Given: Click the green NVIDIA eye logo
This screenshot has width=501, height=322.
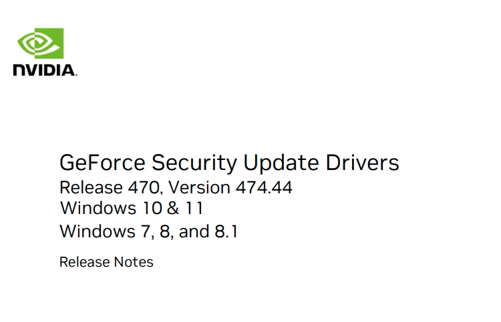Looking at the screenshot, I should click(41, 43).
